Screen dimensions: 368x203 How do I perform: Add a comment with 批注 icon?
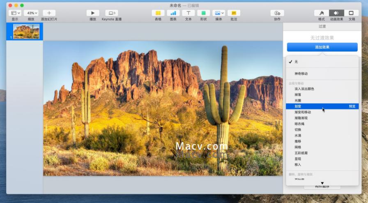(234, 13)
